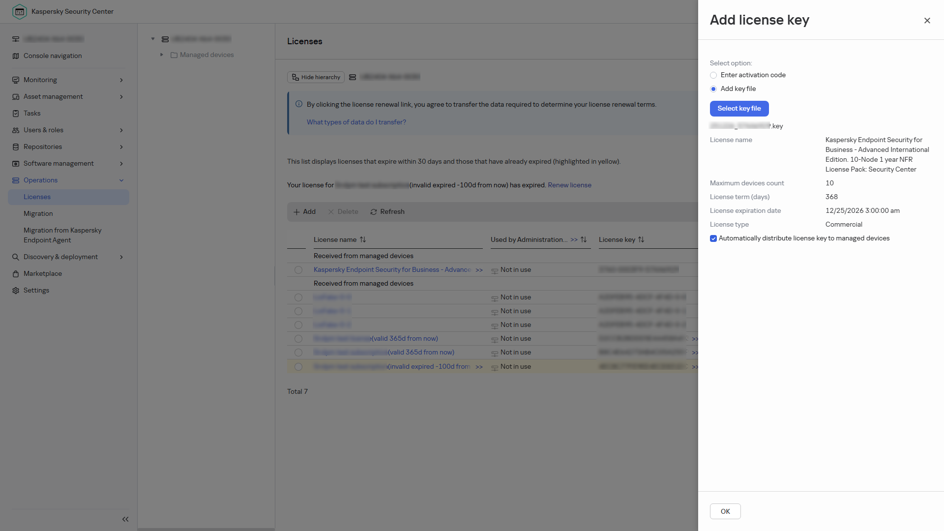Image resolution: width=944 pixels, height=531 pixels.
Task: Open Console navigation map icon
Action: click(x=16, y=56)
